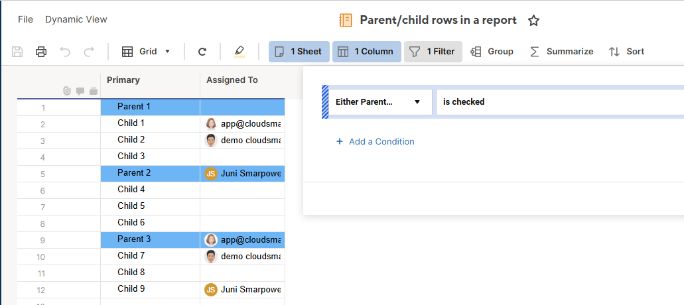Viewport: 684px width, 305px height.
Task: Open the File menu
Action: tap(25, 19)
